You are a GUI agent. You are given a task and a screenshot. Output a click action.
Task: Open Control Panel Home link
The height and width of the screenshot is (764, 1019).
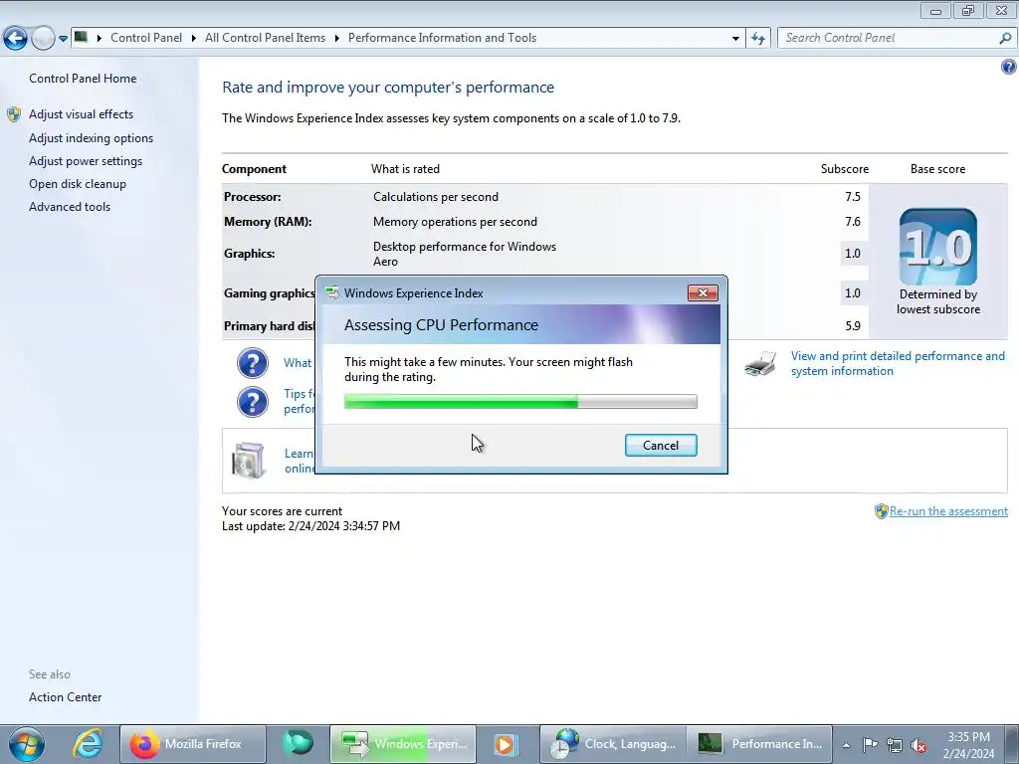(83, 79)
